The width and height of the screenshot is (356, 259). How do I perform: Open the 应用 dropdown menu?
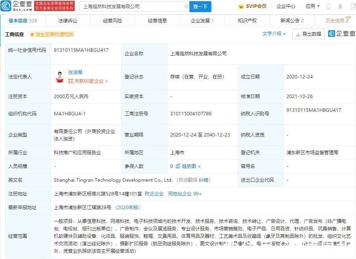pos(312,6)
